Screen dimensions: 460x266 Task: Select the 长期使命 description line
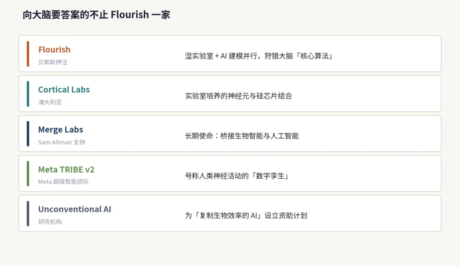pyautogui.click(x=242, y=136)
